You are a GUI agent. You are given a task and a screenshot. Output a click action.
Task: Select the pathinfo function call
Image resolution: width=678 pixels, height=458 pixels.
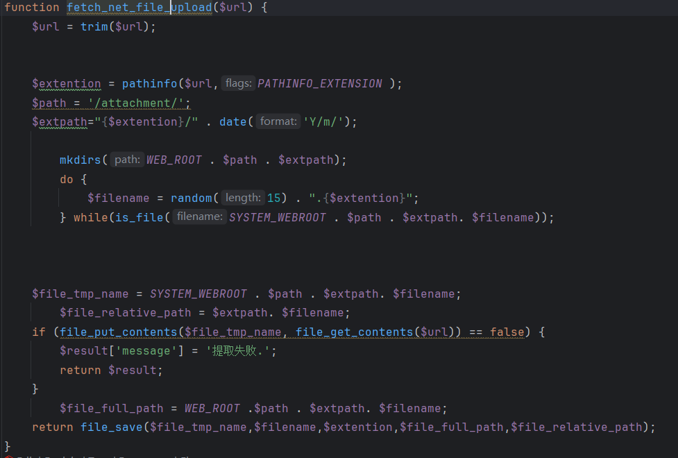click(149, 84)
